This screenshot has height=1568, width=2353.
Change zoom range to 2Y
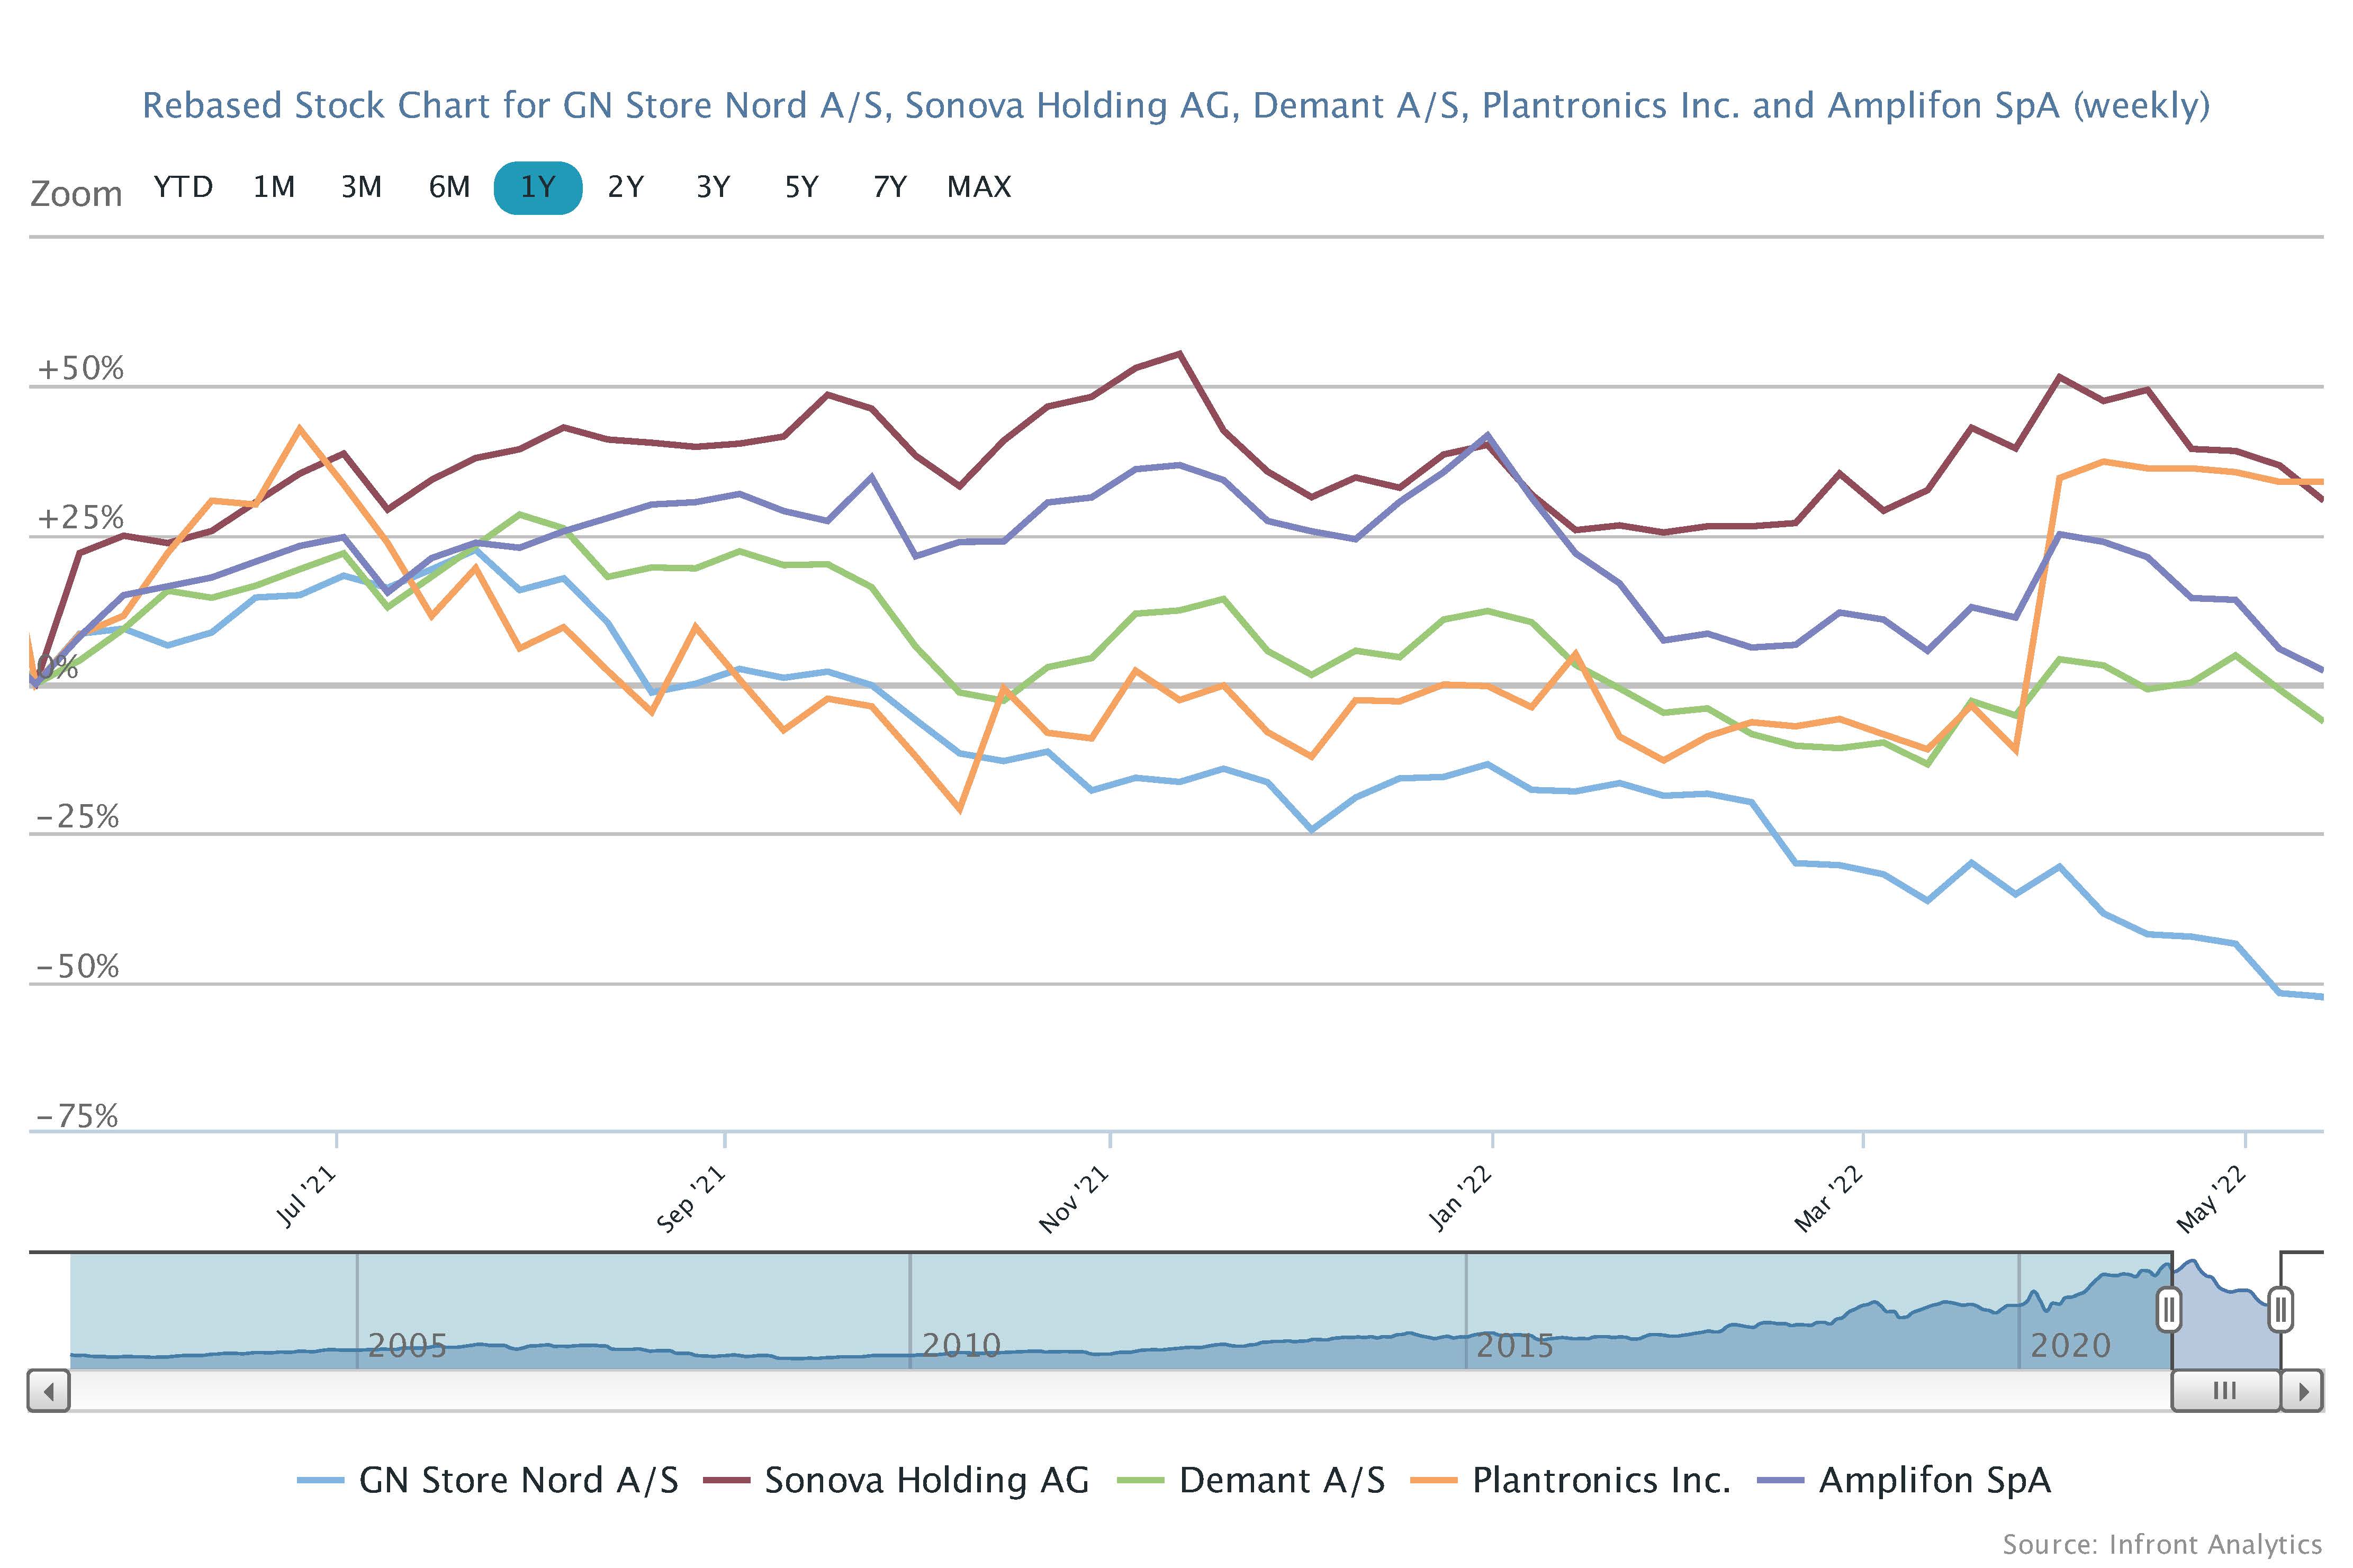626,188
